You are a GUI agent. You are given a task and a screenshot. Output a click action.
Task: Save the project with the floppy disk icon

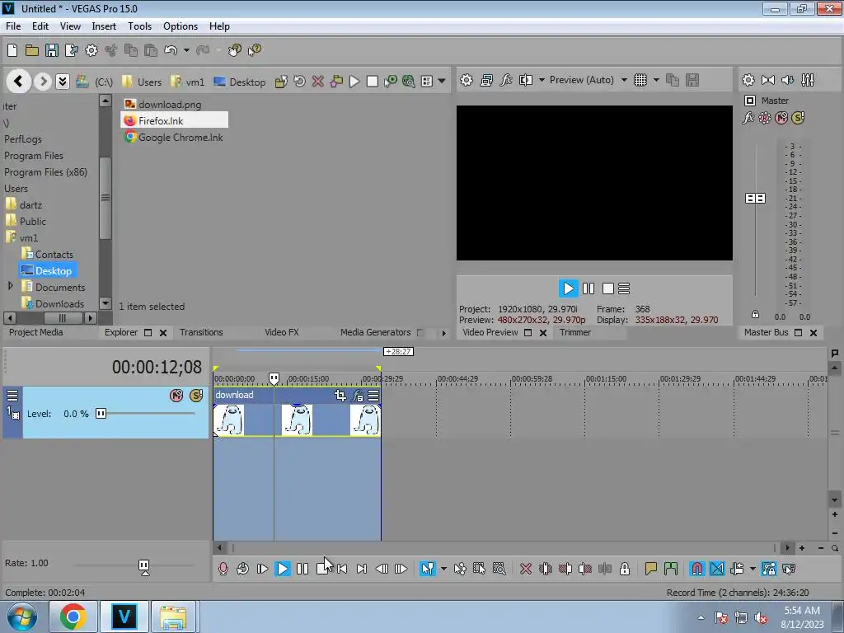coord(52,50)
